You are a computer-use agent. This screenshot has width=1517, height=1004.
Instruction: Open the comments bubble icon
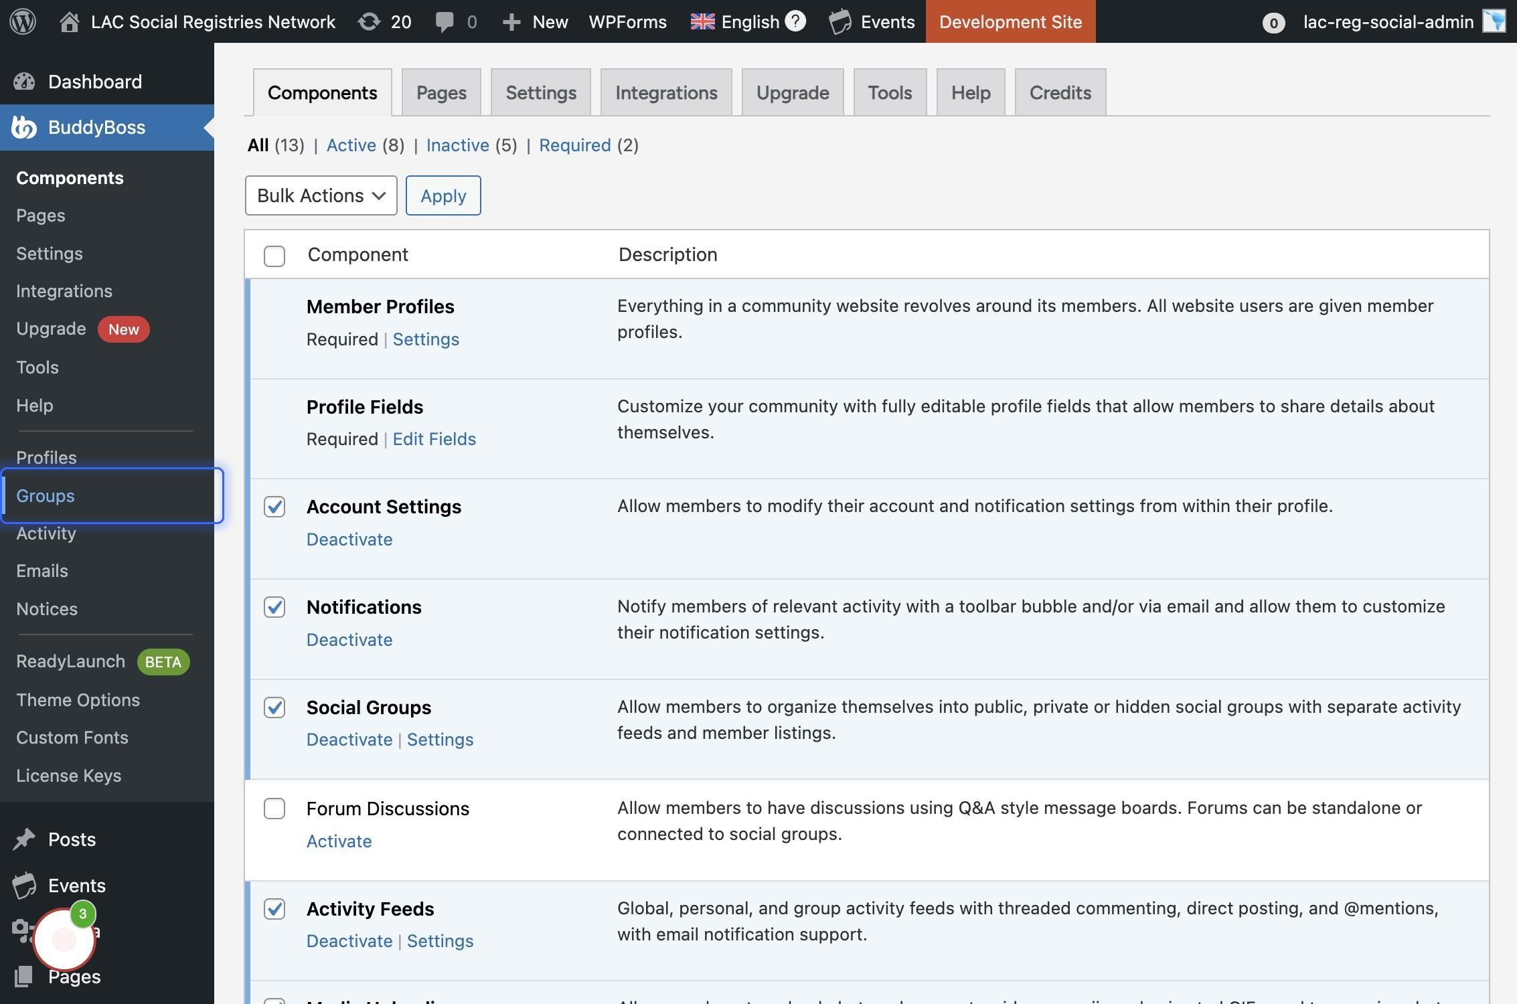pyautogui.click(x=444, y=21)
